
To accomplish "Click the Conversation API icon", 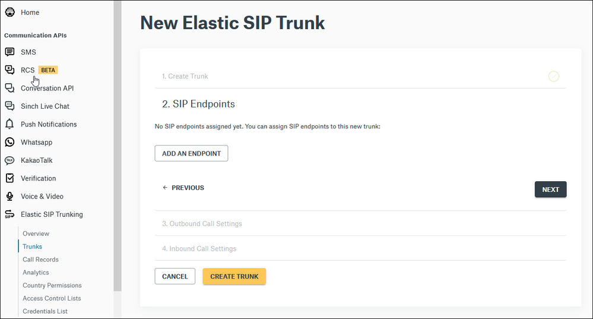I will tap(10, 88).
